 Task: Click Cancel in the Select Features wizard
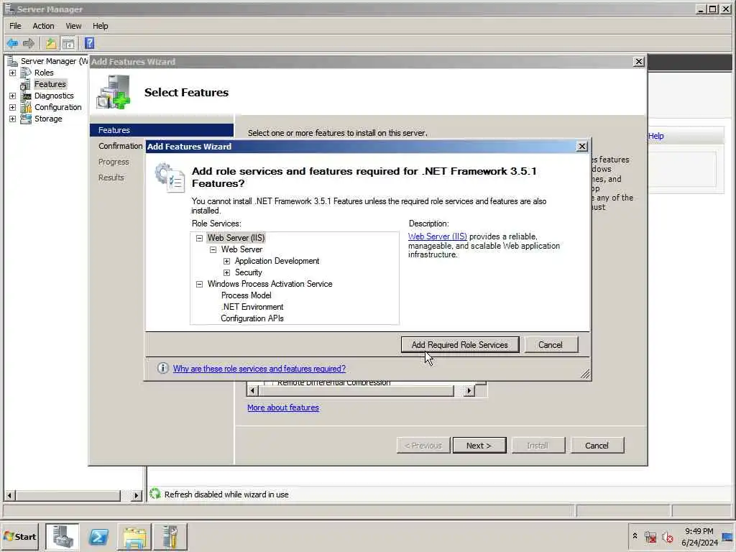597,446
